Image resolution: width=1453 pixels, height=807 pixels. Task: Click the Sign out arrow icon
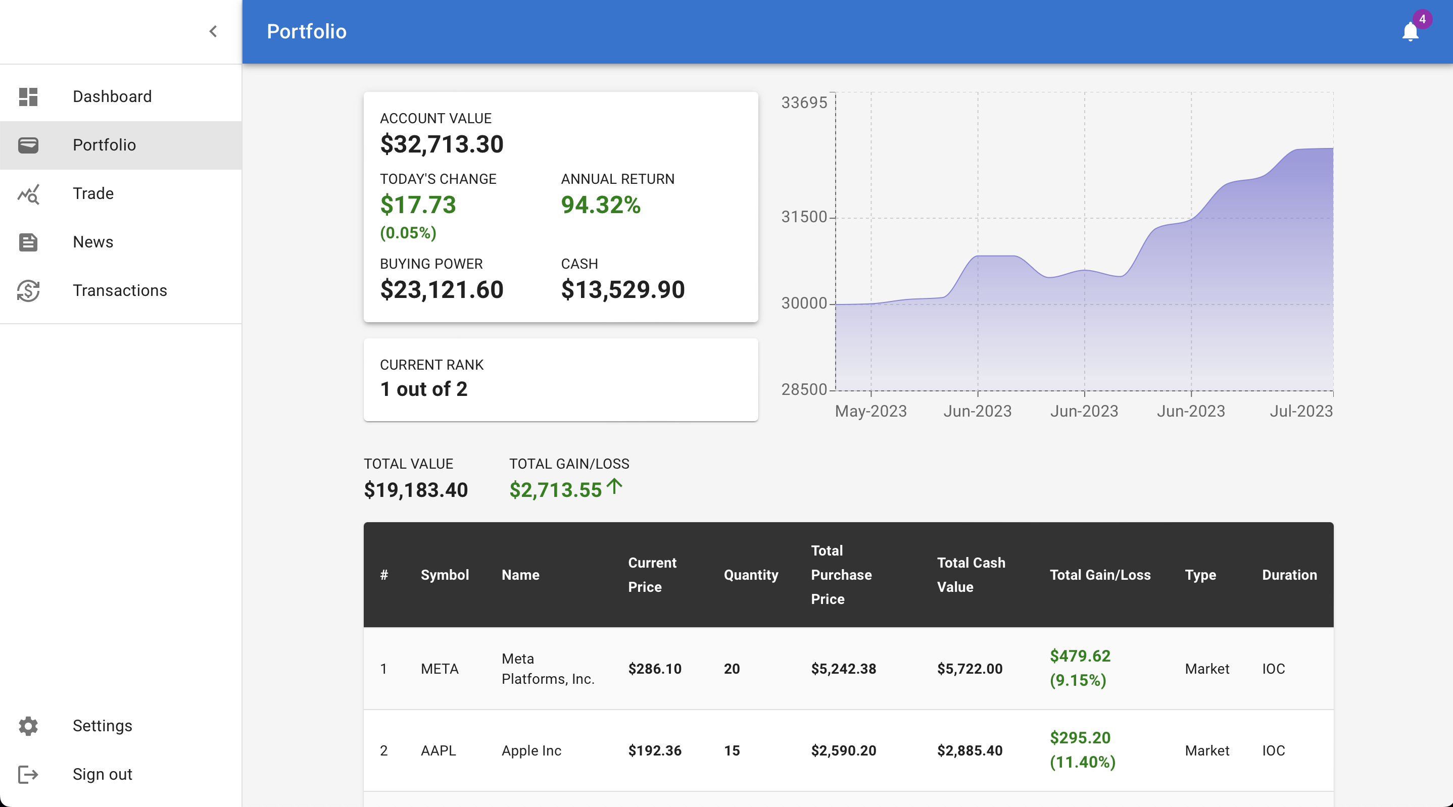point(28,774)
